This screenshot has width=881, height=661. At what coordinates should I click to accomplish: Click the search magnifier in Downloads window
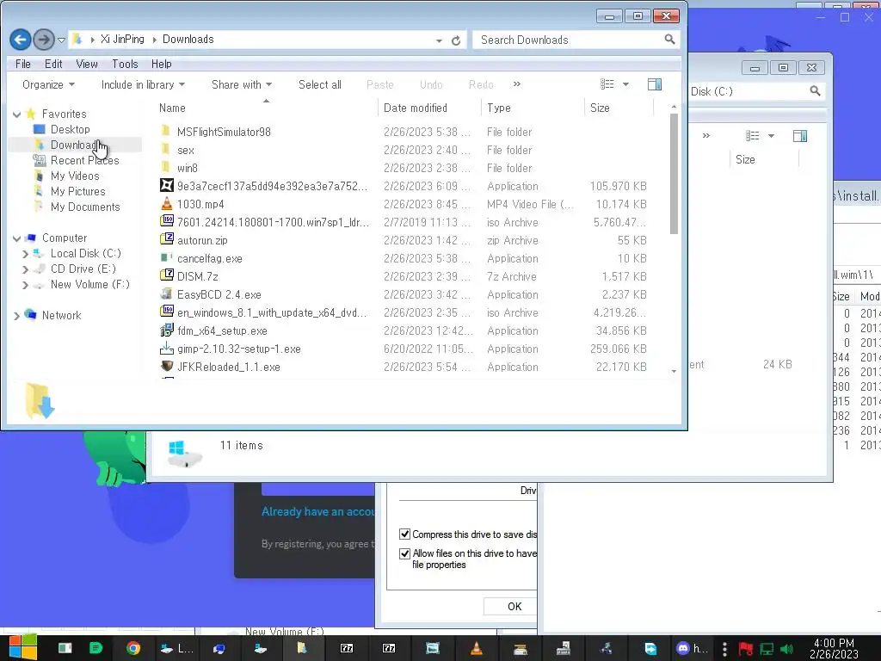pyautogui.click(x=669, y=40)
